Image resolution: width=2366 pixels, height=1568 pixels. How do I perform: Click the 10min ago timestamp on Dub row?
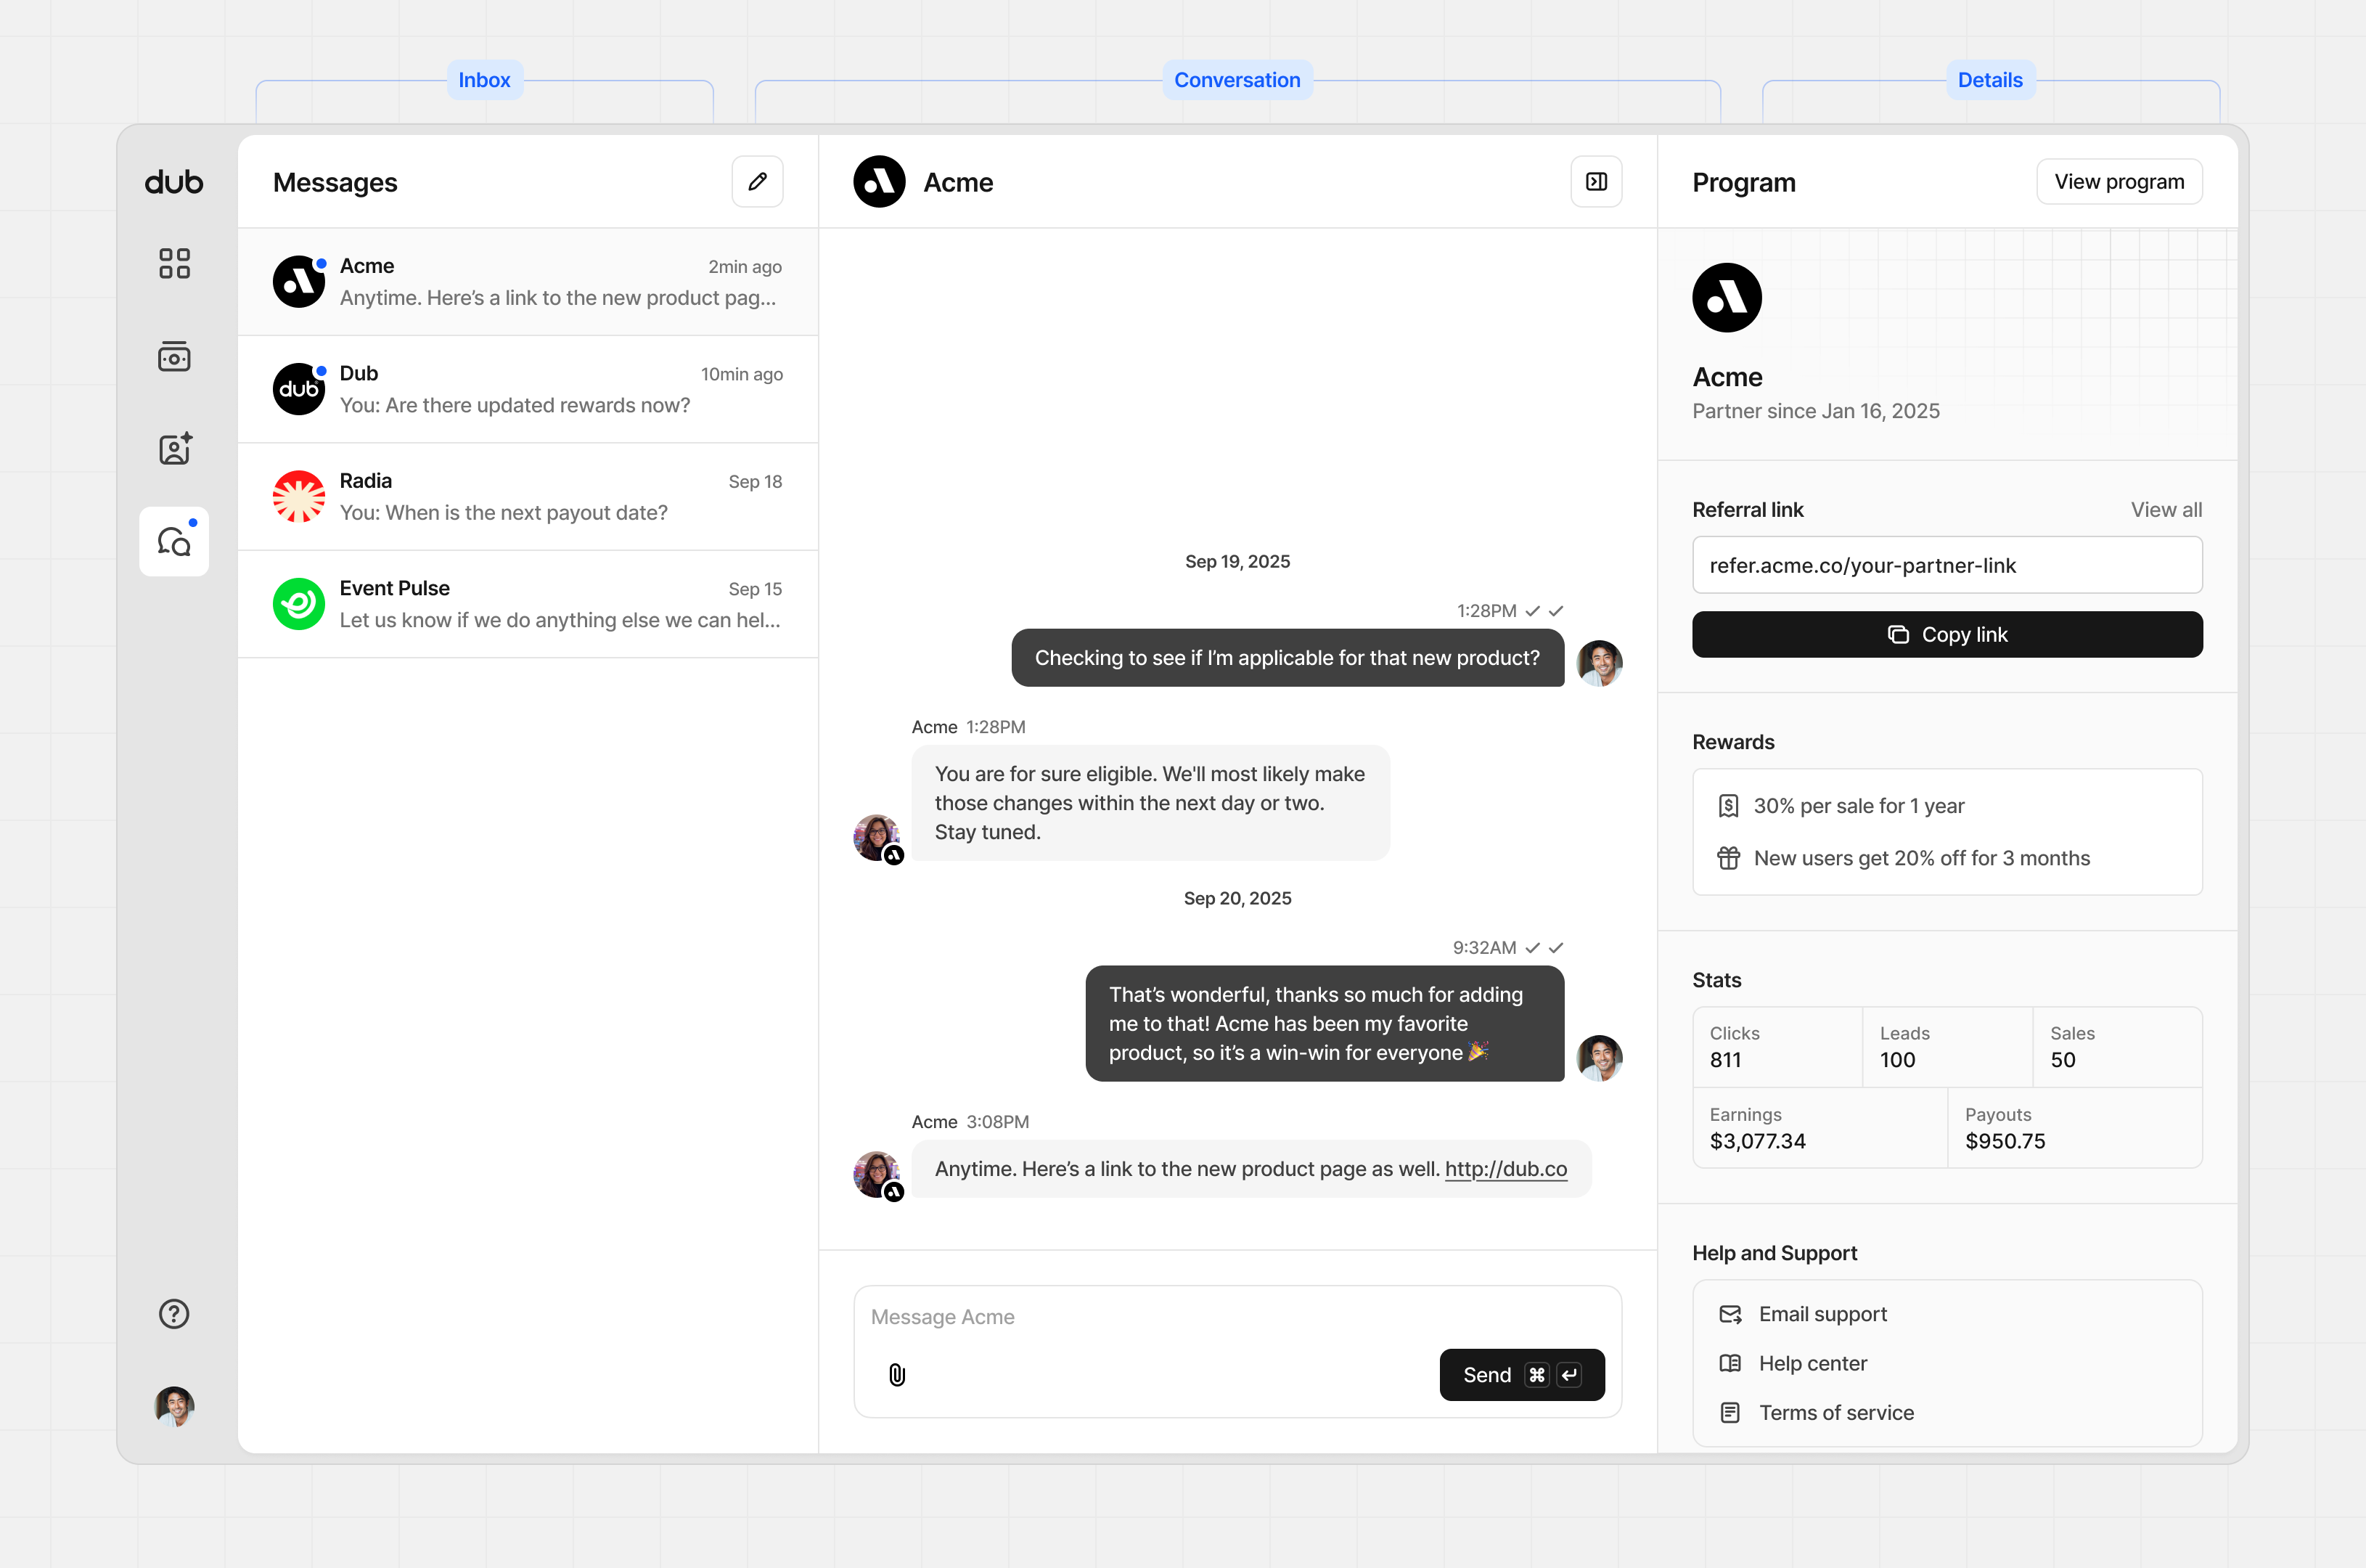(x=742, y=374)
